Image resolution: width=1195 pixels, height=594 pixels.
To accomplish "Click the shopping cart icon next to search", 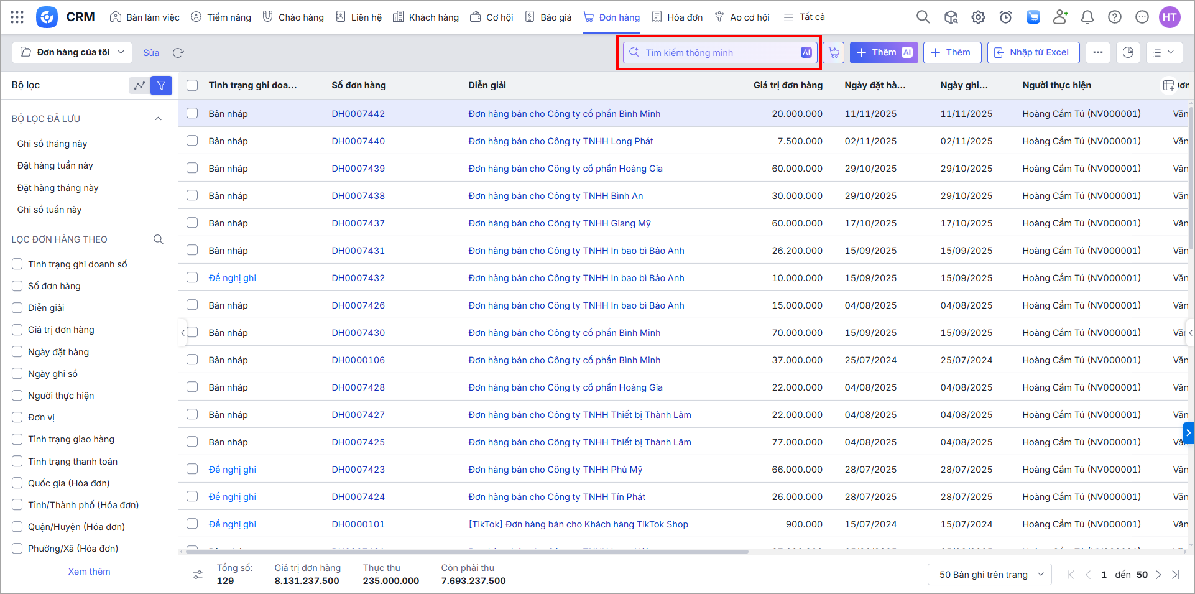I will [x=834, y=53].
